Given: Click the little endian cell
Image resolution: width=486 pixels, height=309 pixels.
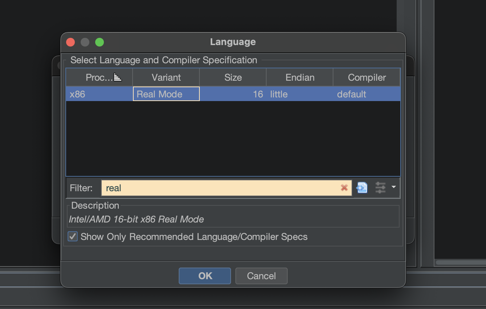Looking at the screenshot, I should click(x=300, y=94).
